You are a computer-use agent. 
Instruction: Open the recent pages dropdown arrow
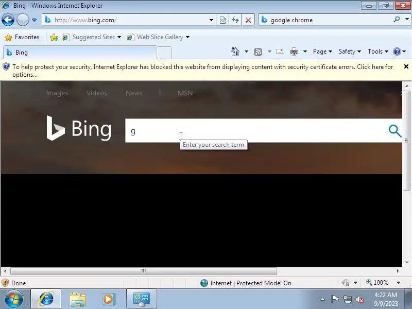(x=34, y=20)
